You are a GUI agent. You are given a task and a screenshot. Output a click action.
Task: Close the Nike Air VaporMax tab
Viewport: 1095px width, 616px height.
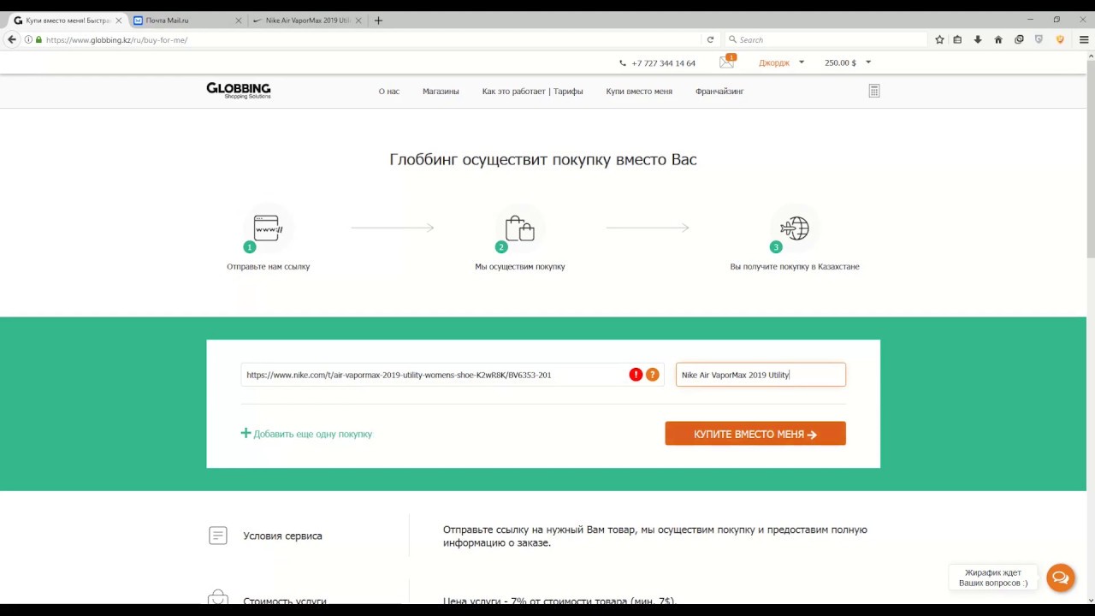point(359,21)
